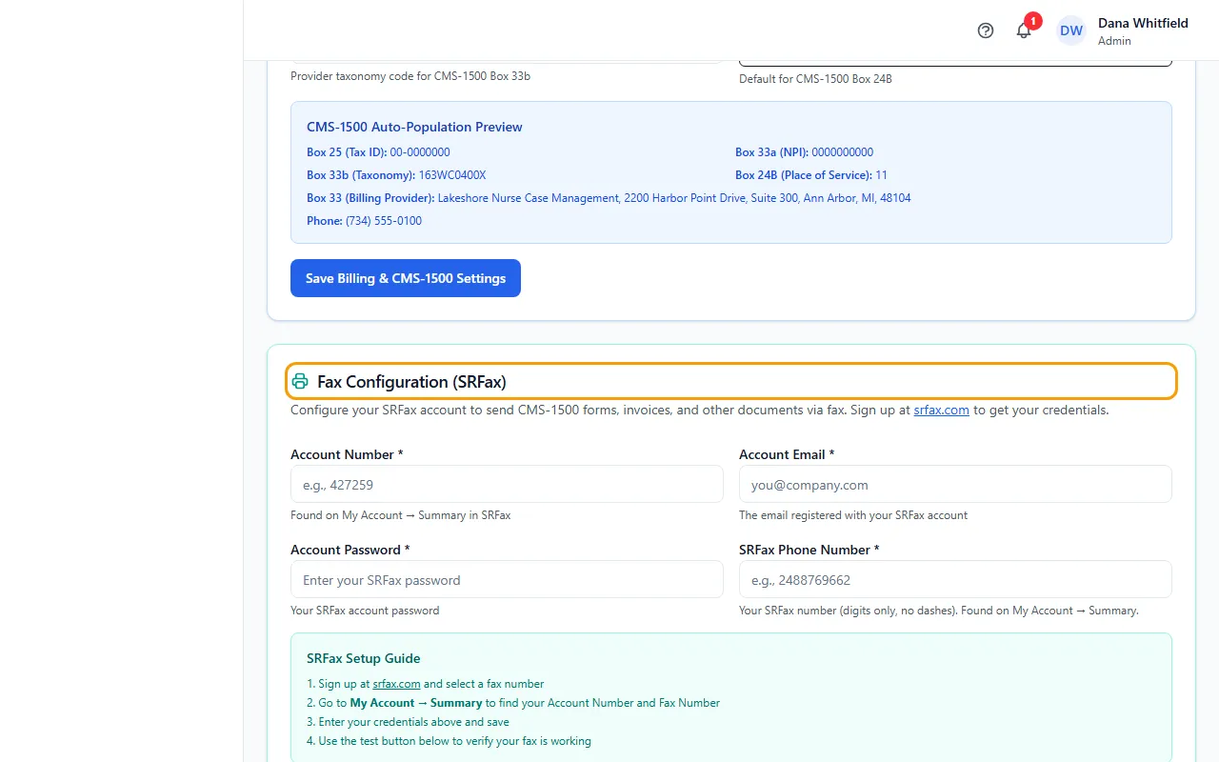Click the 'Account Email *' label
The width and height of the screenshot is (1219, 762).
[787, 454]
